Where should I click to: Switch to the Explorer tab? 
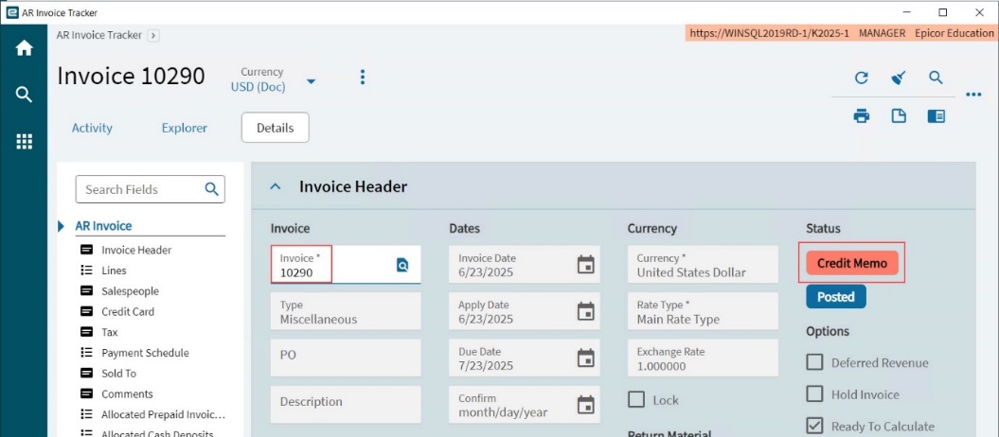coord(184,128)
